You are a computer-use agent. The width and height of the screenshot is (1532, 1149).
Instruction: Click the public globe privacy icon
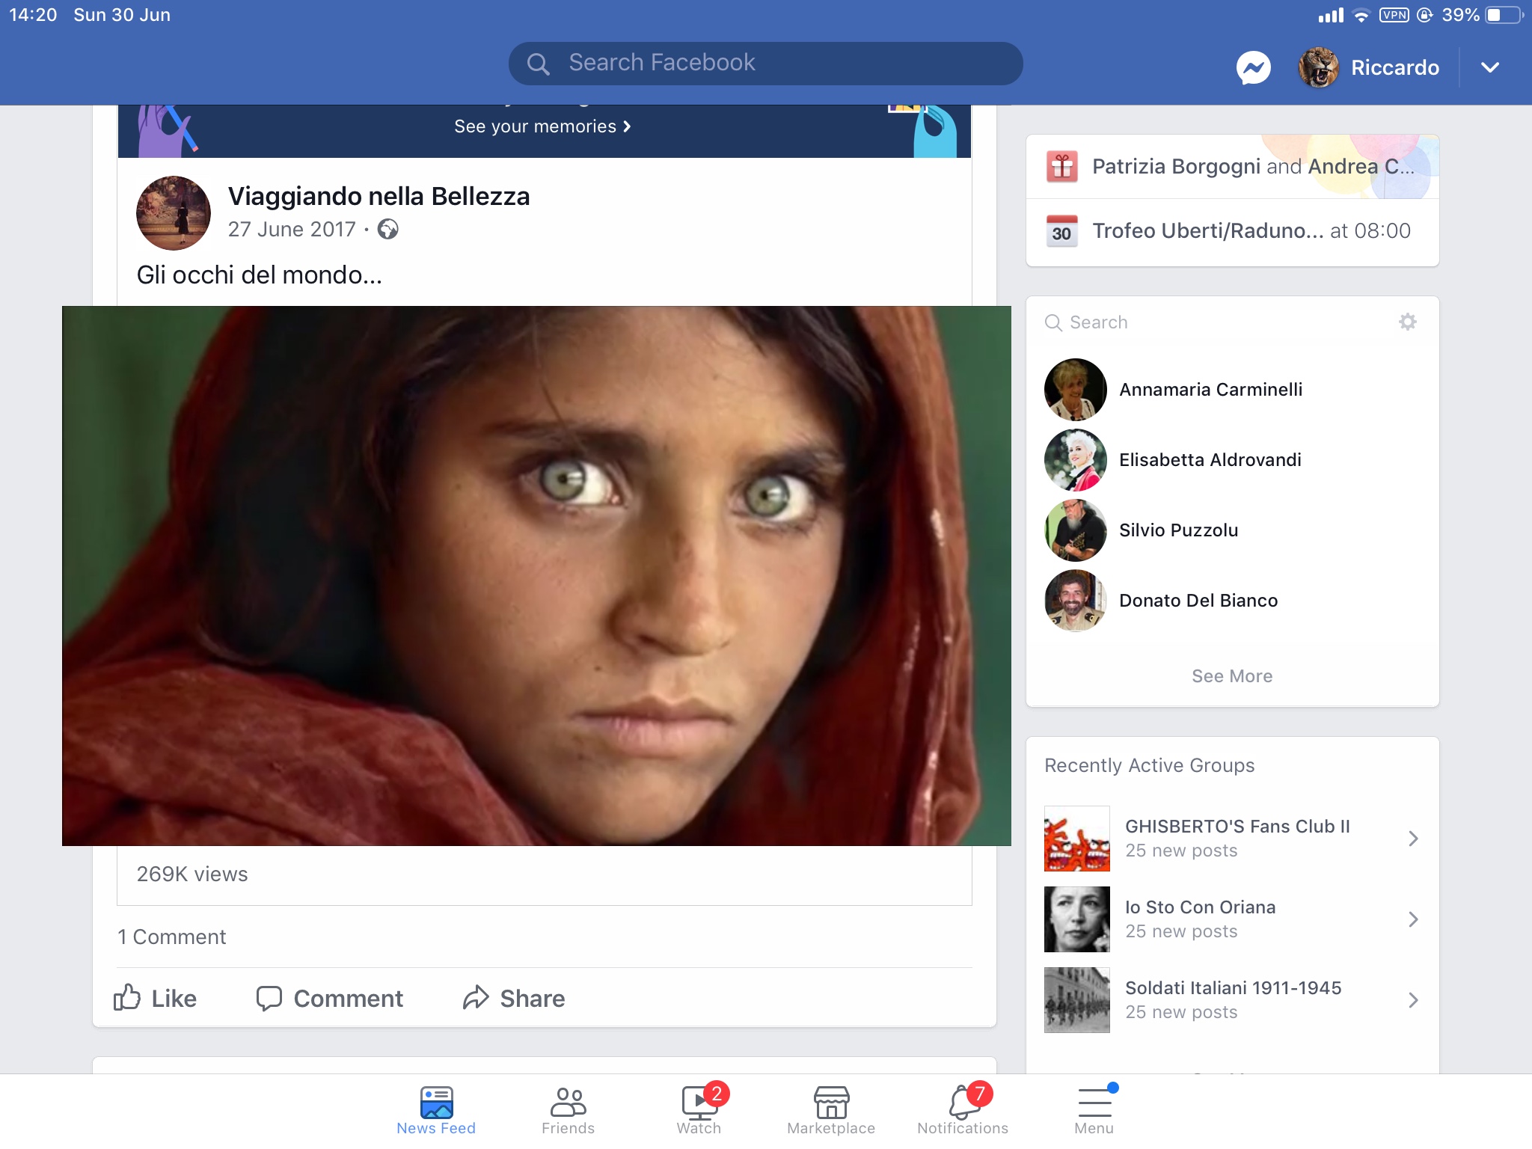click(387, 229)
